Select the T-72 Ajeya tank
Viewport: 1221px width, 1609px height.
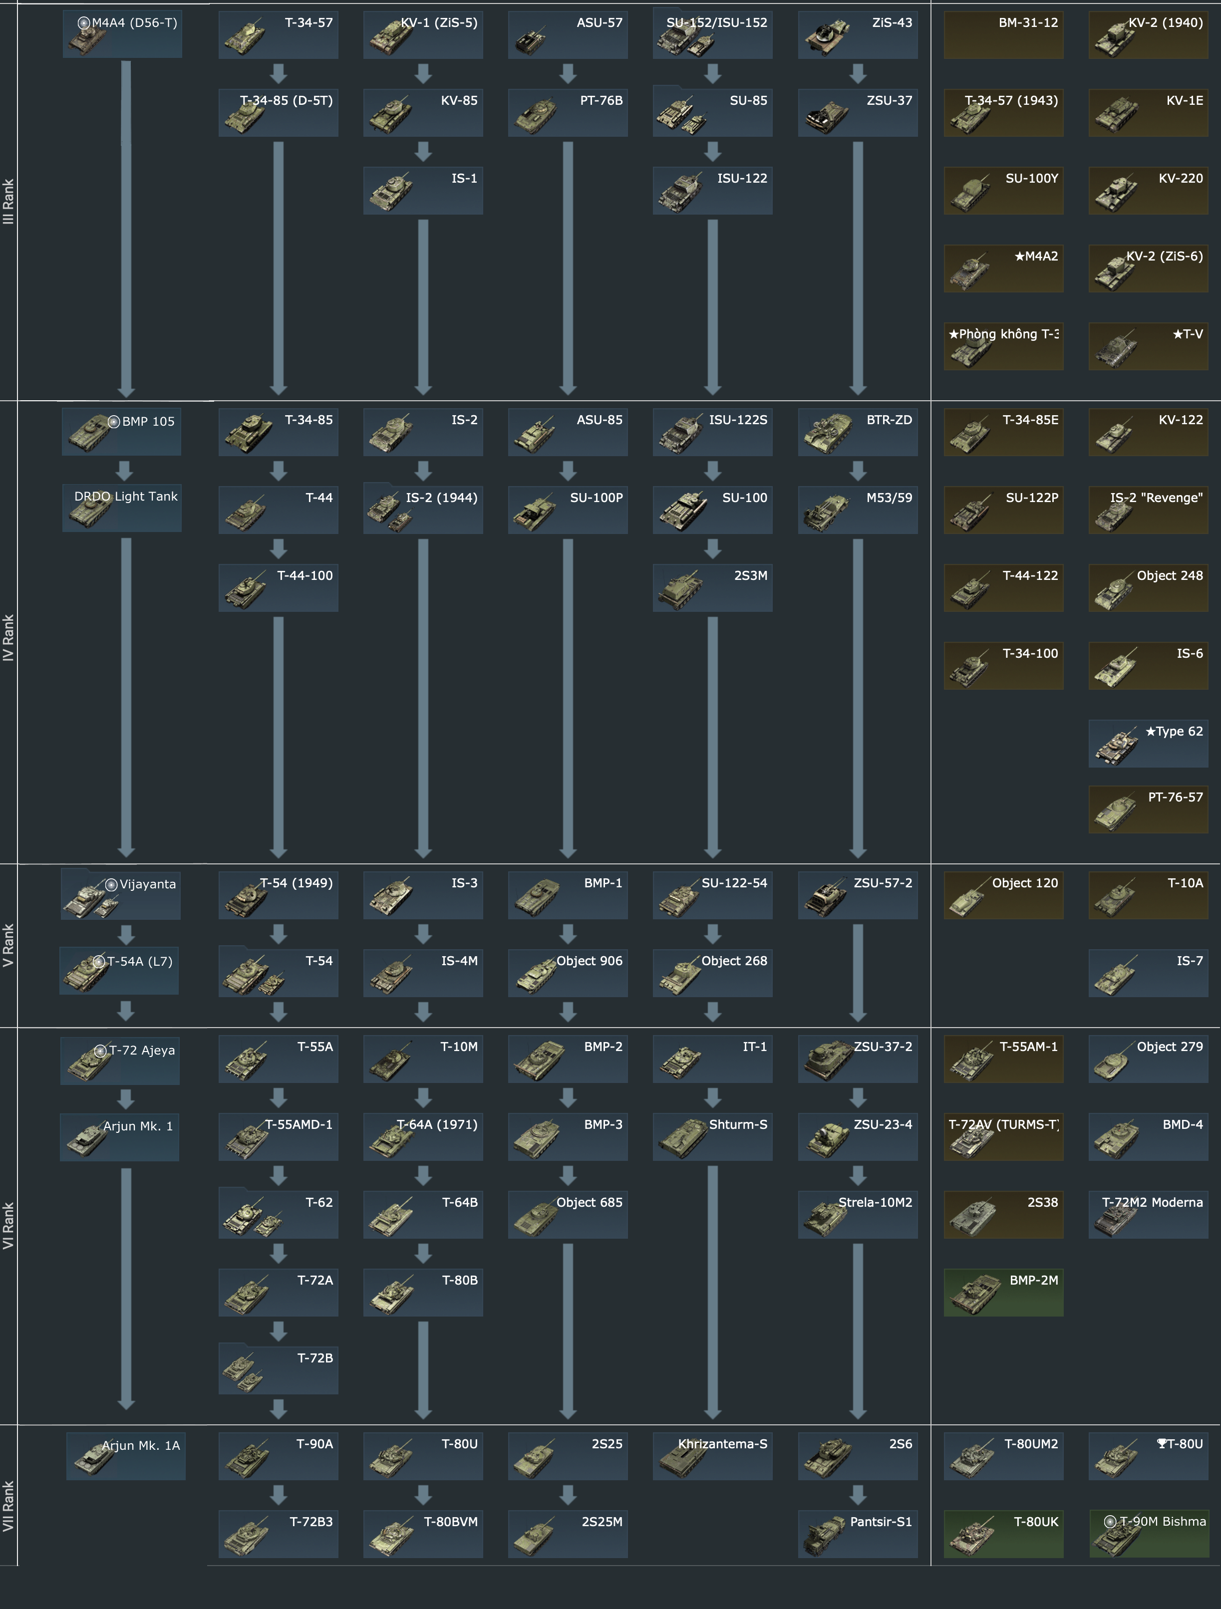pos(120,1061)
